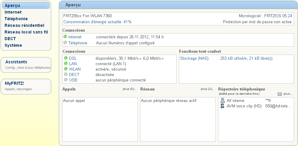Click the AVM voice clip contact icon

pyautogui.click(x=222, y=106)
